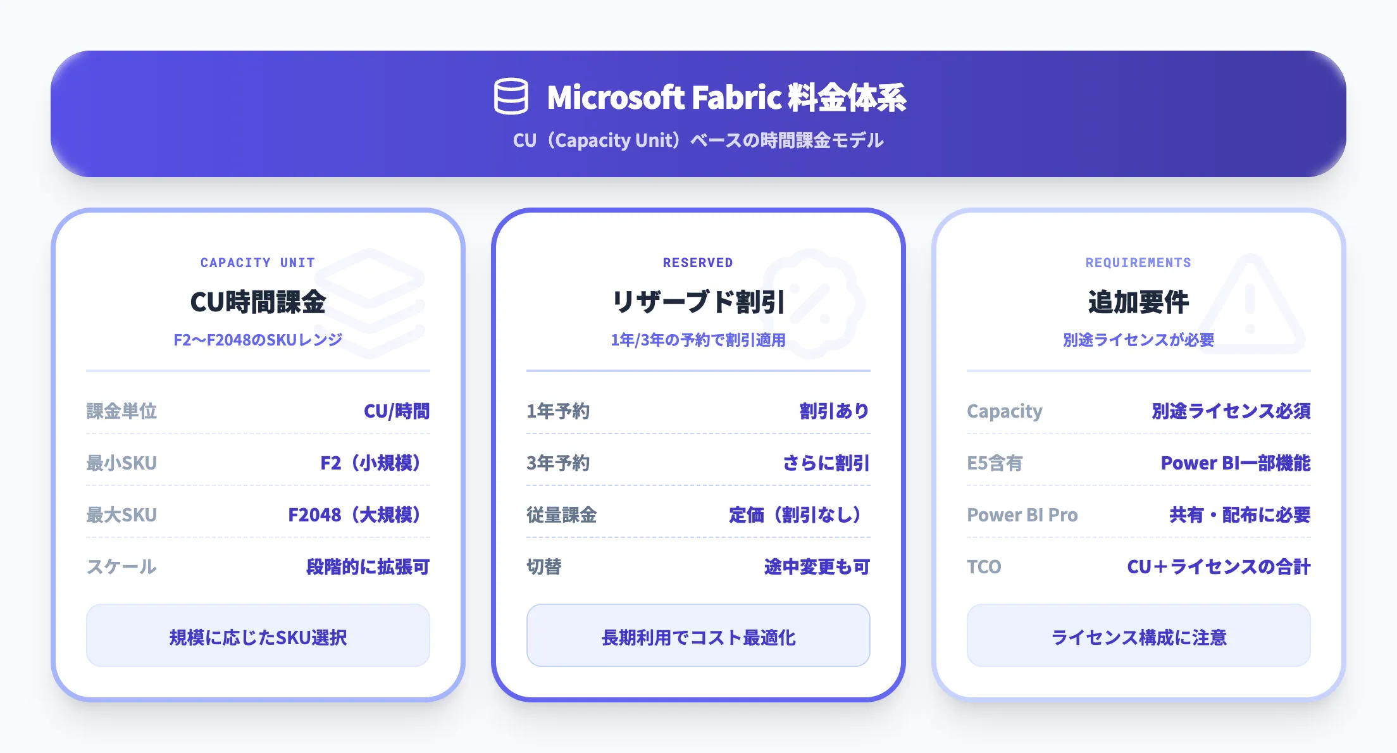Click the database icon in the header
Image resolution: width=1397 pixels, height=753 pixels.
(511, 96)
